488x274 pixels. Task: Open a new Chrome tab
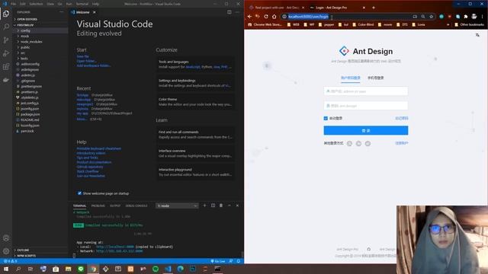pos(374,8)
